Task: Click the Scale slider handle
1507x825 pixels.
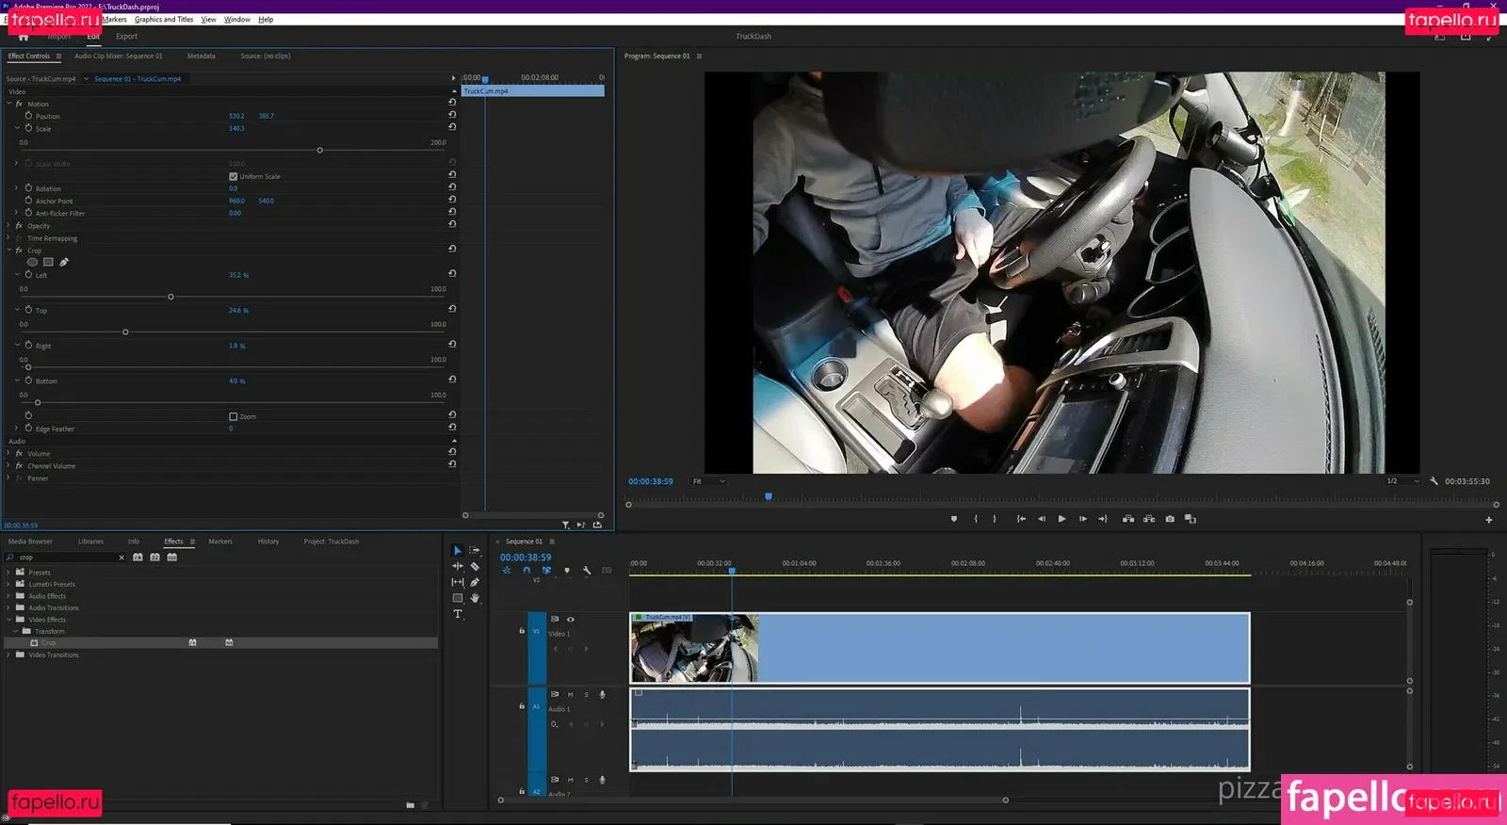Action: click(320, 151)
